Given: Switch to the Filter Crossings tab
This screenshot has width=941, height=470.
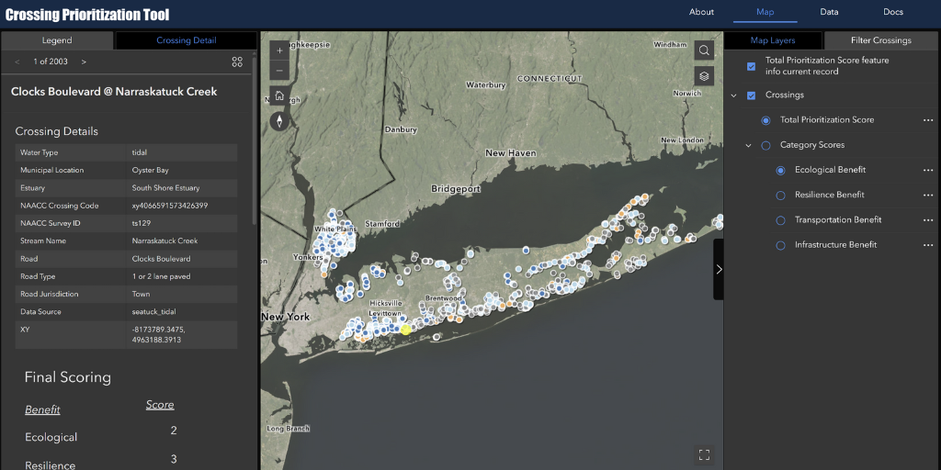Looking at the screenshot, I should pyautogui.click(x=881, y=40).
